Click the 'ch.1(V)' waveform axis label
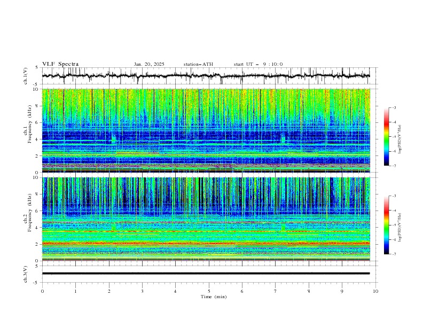423x327 pixels. pyautogui.click(x=26, y=76)
